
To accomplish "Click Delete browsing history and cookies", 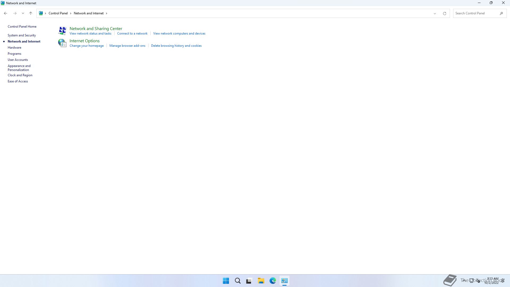I will (x=176, y=46).
